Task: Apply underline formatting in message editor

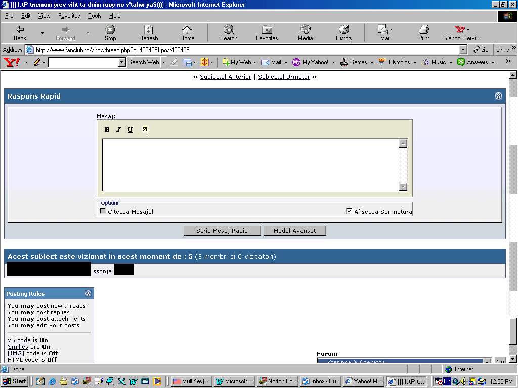Action: (130, 130)
